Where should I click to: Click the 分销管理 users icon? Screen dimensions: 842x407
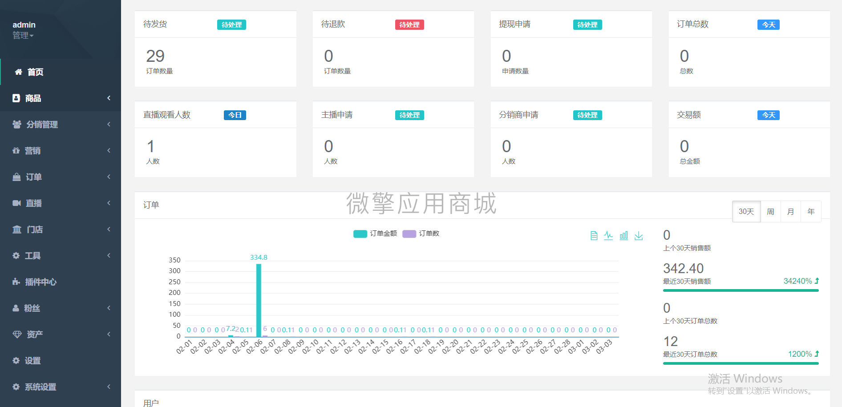pyautogui.click(x=17, y=125)
